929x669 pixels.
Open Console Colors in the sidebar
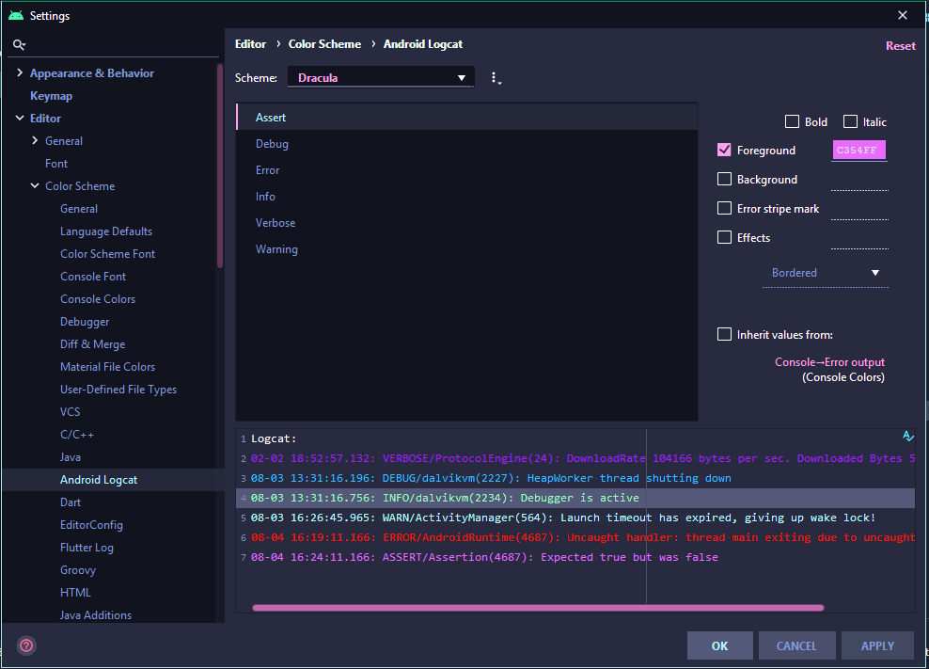point(98,299)
